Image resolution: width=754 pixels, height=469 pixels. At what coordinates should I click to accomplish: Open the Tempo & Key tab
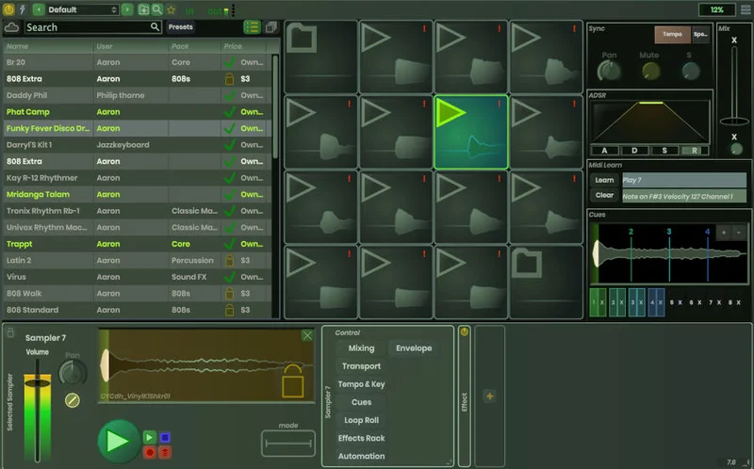361,384
